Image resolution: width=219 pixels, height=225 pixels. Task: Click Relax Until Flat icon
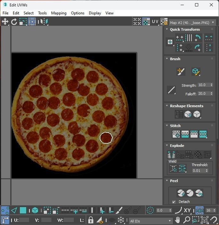point(188,114)
